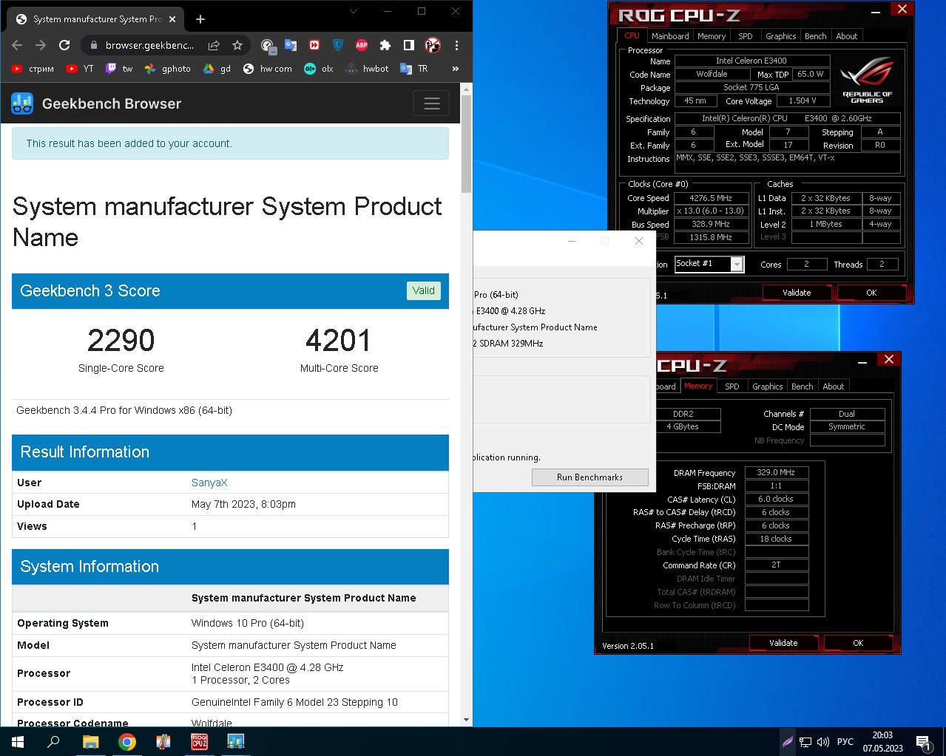Click the Core Speed 4276.5 MHz value
Viewport: 946px width, 756px height.
(711, 198)
